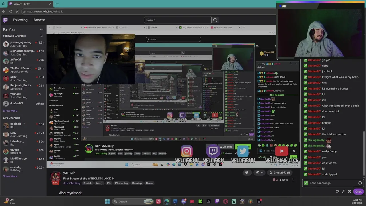Click the heart follow button
This screenshot has width=366, height=206.
pos(247,173)
